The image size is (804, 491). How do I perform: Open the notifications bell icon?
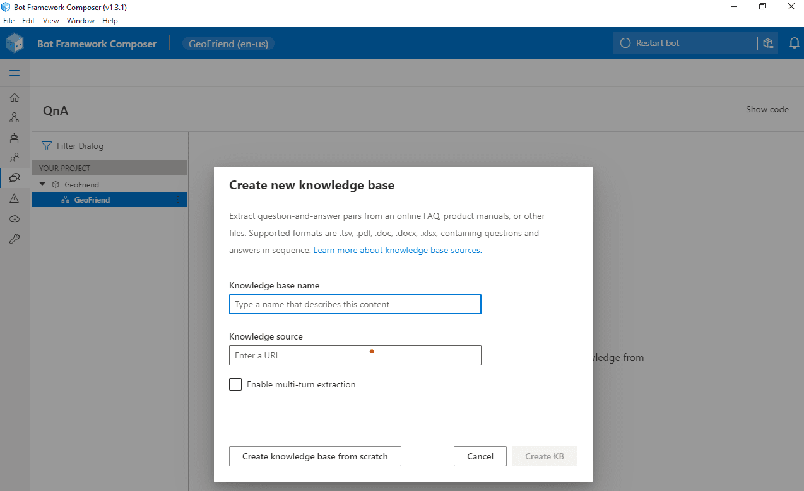[794, 44]
